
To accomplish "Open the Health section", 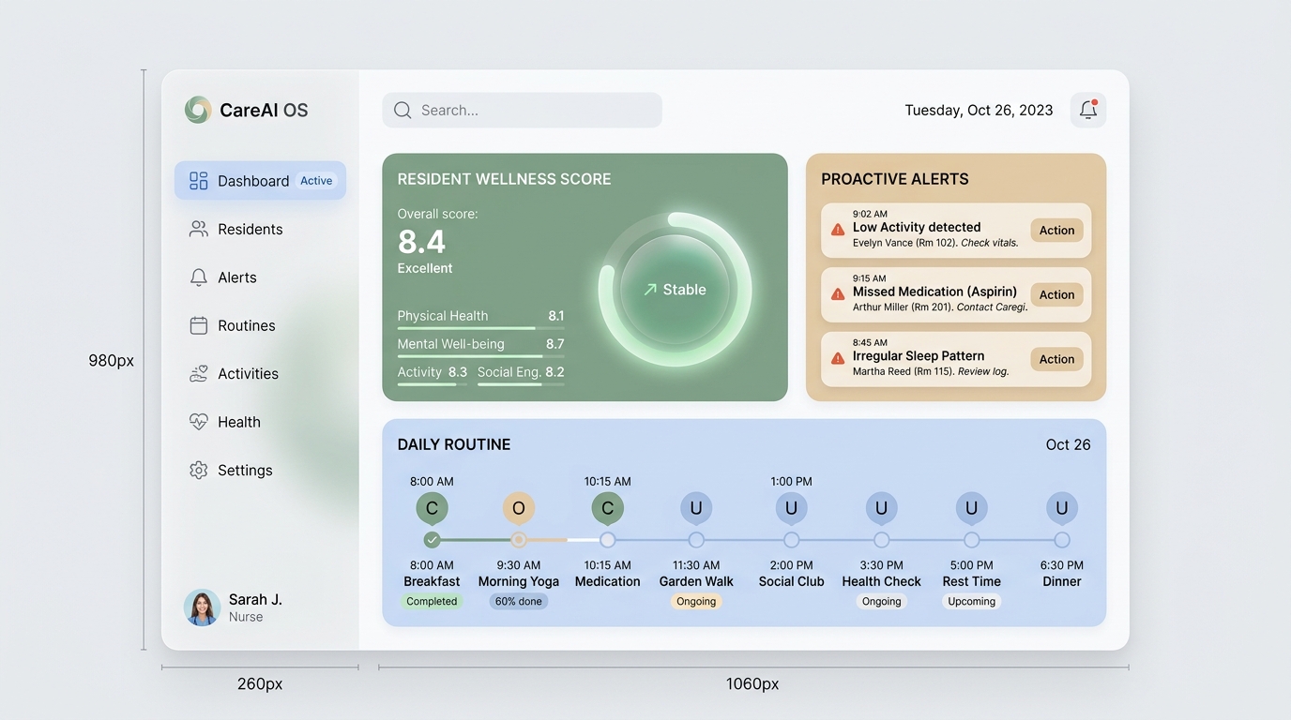I will click(x=260, y=422).
